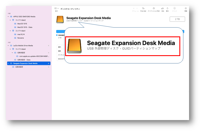Click the remove volume minus icon

click(137, 8)
